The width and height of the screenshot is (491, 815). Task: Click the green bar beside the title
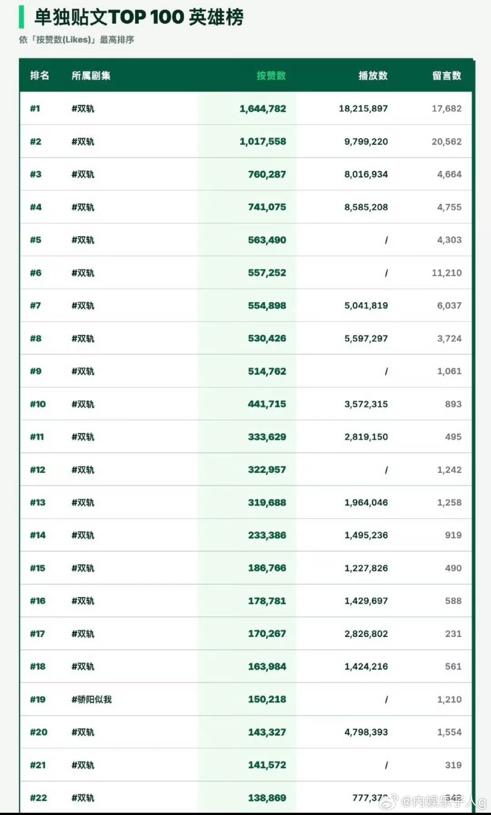pyautogui.click(x=21, y=17)
